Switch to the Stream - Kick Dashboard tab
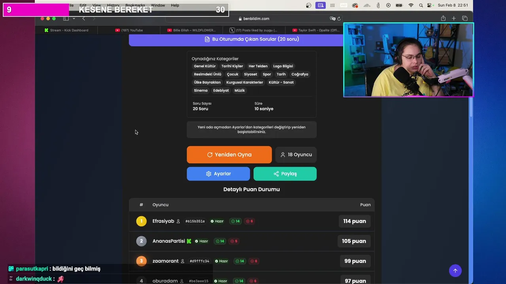Screen dimensions: 506x284 66,30
